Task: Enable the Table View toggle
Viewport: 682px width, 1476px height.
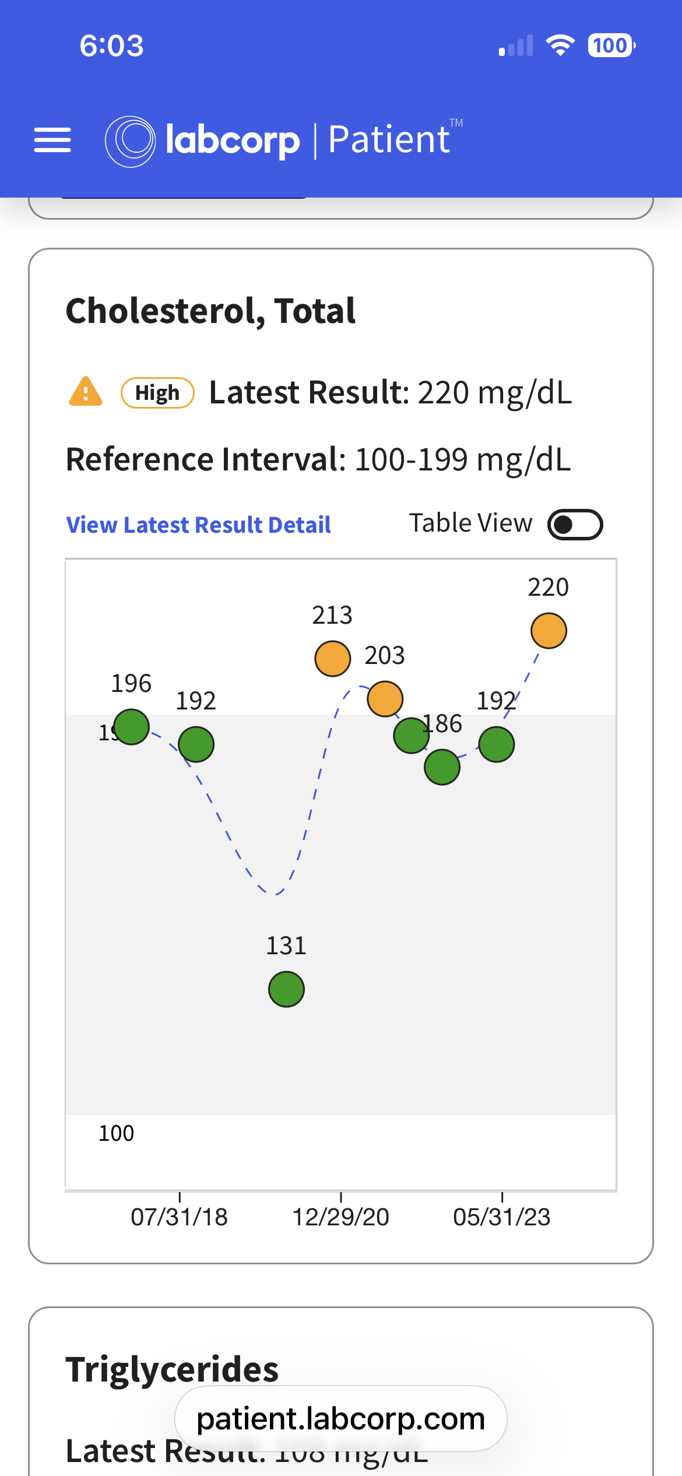Action: [575, 525]
